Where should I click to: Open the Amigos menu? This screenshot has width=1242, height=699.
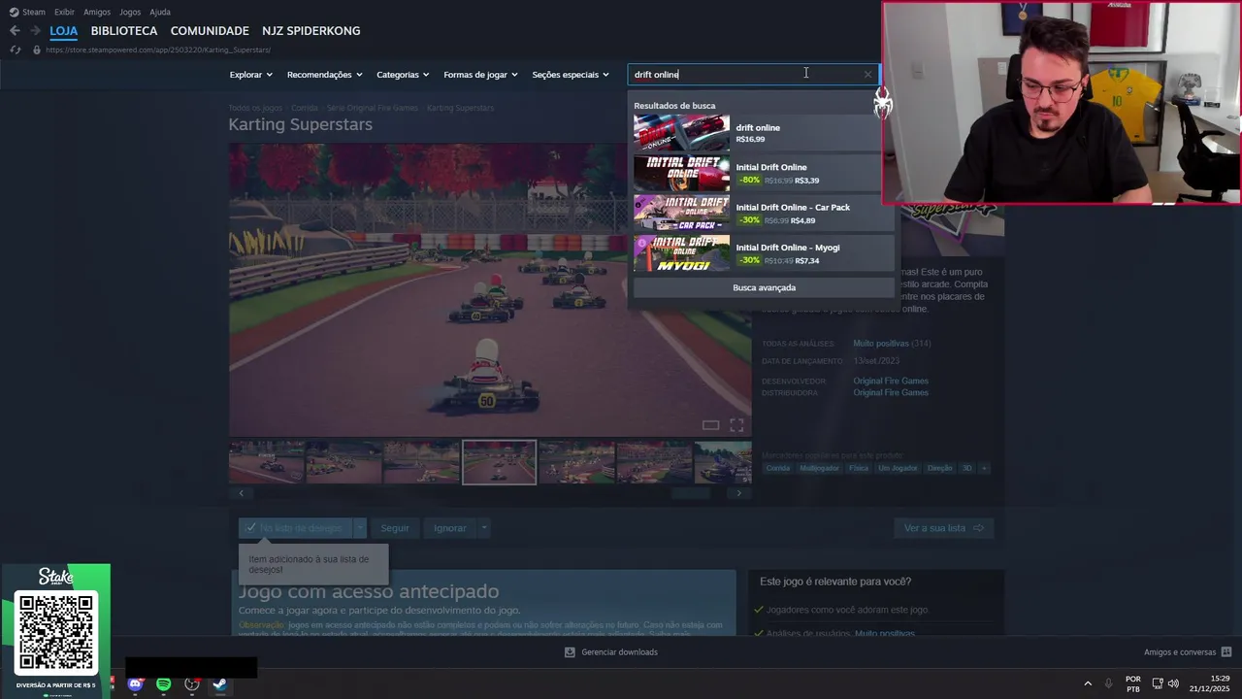[97, 12]
